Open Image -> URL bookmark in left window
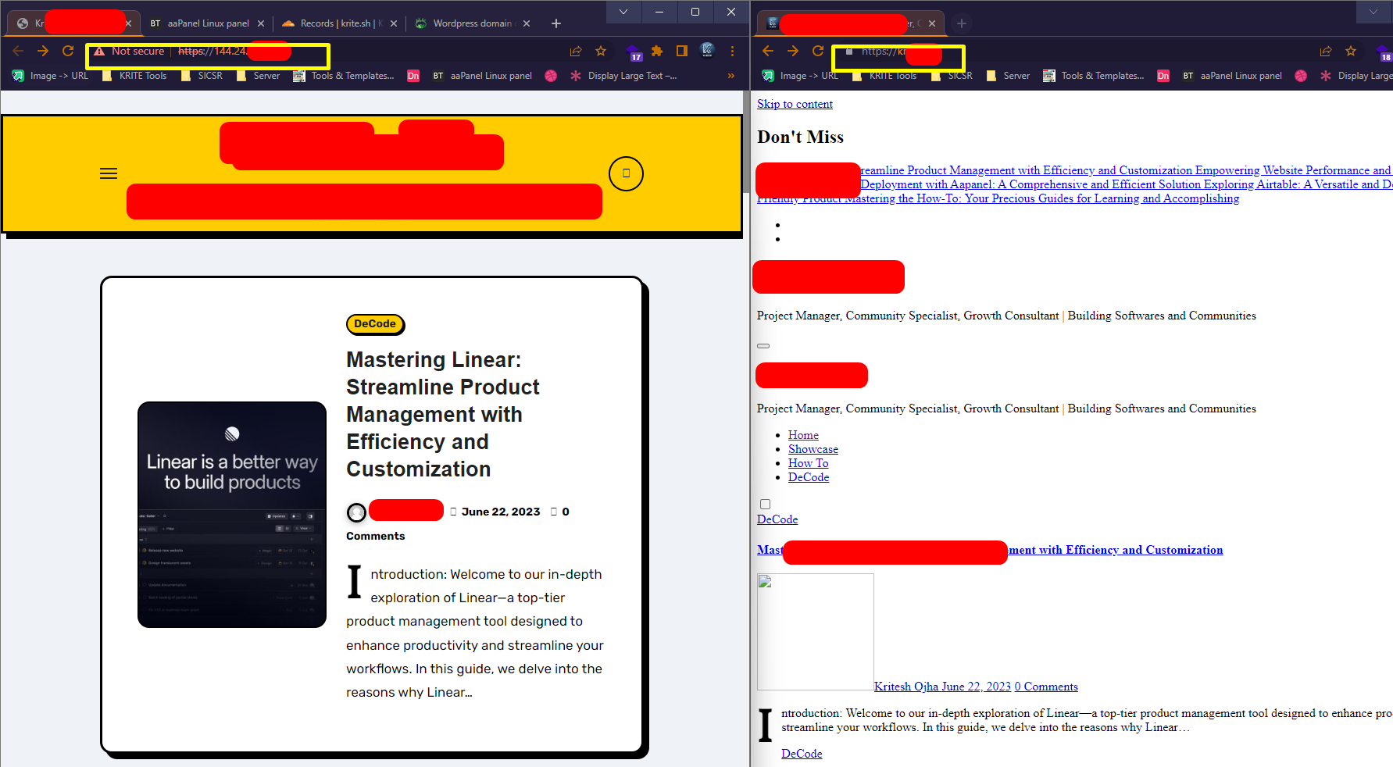 pyautogui.click(x=50, y=76)
